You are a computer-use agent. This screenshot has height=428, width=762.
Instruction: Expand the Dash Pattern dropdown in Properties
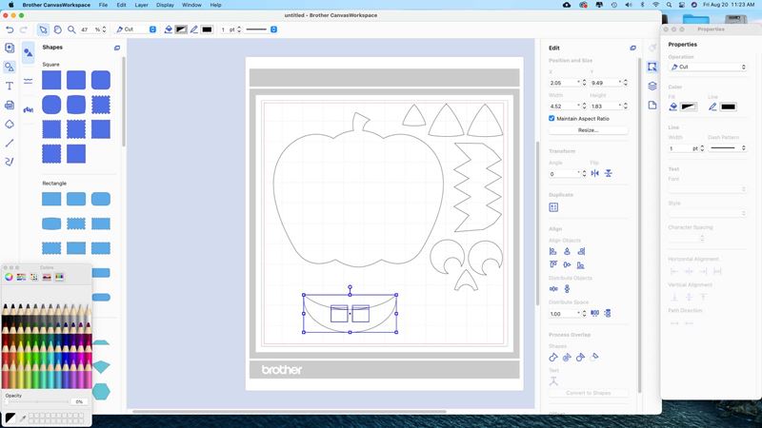(728, 148)
